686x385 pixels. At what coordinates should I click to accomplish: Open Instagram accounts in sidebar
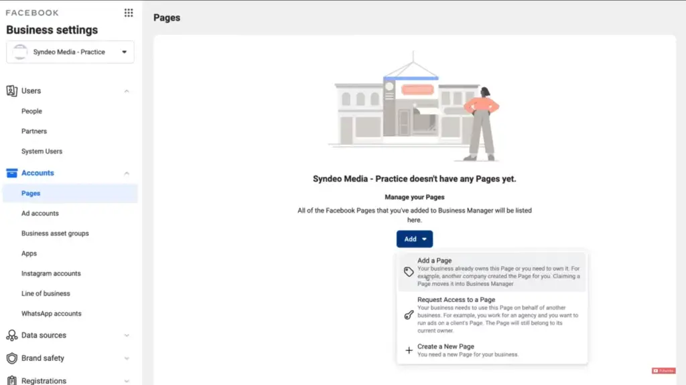tap(51, 273)
